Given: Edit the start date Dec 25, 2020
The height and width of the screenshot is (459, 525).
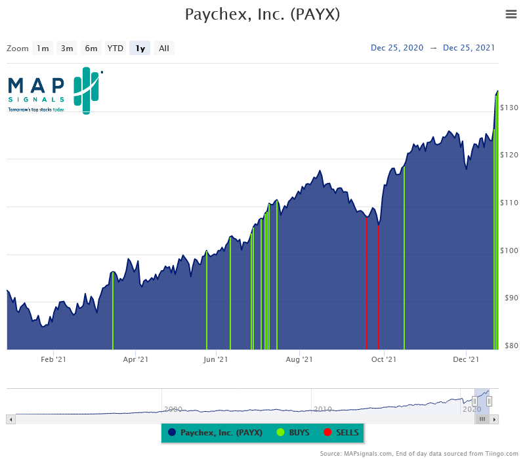Looking at the screenshot, I should click(397, 48).
